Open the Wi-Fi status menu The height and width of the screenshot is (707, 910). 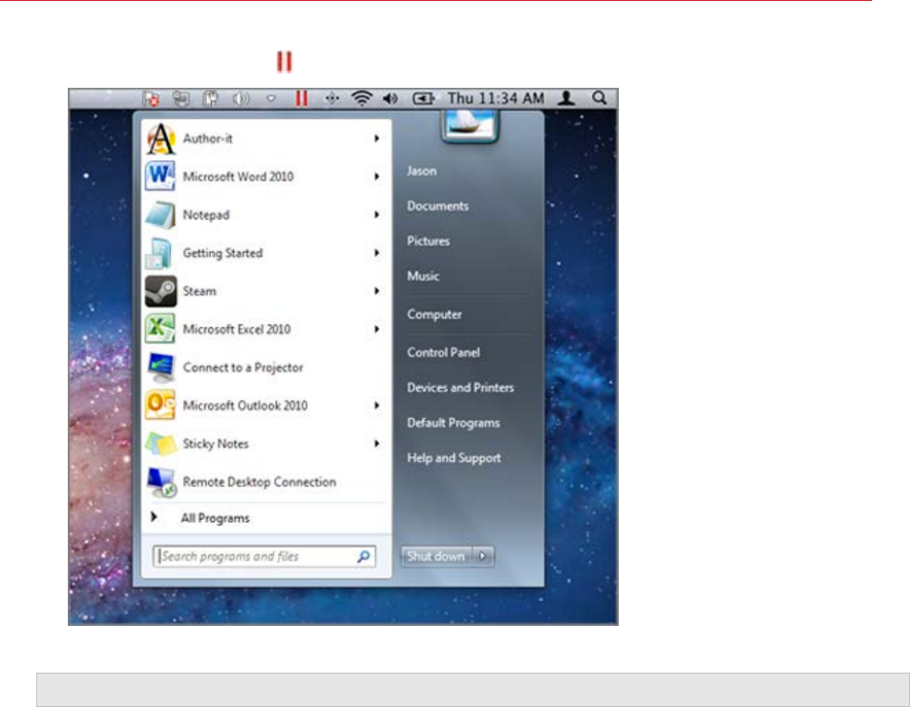pyautogui.click(x=362, y=98)
